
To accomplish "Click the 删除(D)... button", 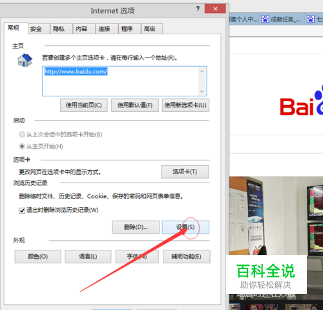I will tap(136, 227).
